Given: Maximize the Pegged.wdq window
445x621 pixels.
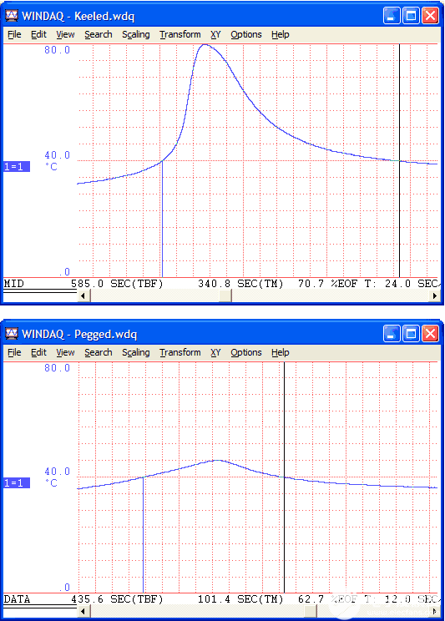Looking at the screenshot, I should point(411,334).
